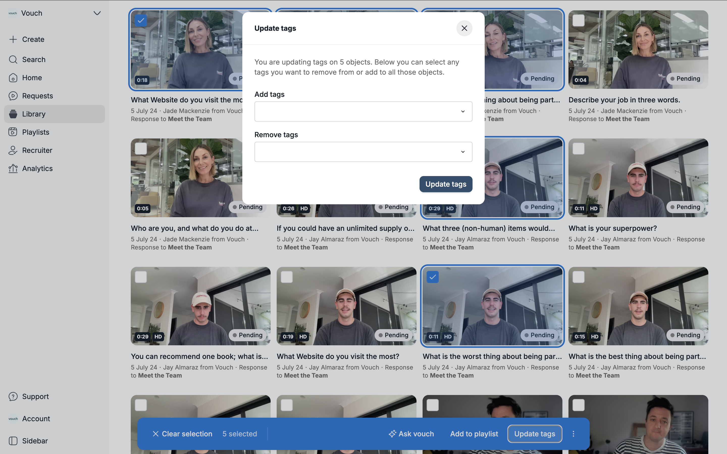Click the '5 selected' count text
The height and width of the screenshot is (454, 727).
pyautogui.click(x=240, y=434)
